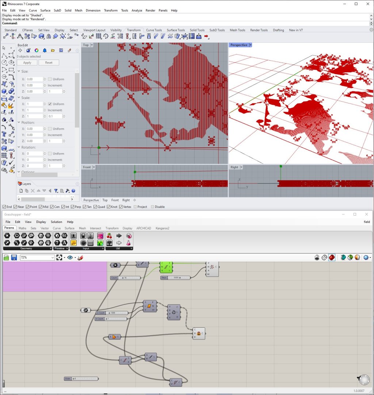Enable the Project osnap checkbox
The width and height of the screenshot is (374, 395).
pos(136,207)
